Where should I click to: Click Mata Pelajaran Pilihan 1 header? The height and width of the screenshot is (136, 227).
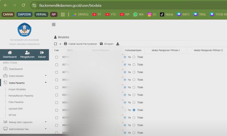coord(166,50)
